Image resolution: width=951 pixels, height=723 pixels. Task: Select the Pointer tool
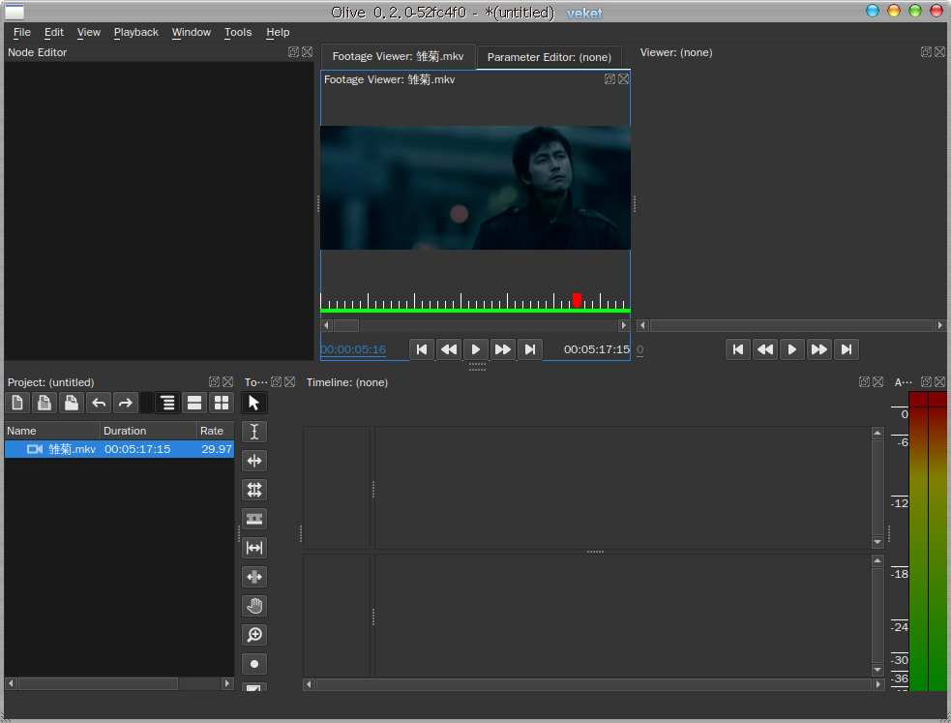click(x=254, y=403)
